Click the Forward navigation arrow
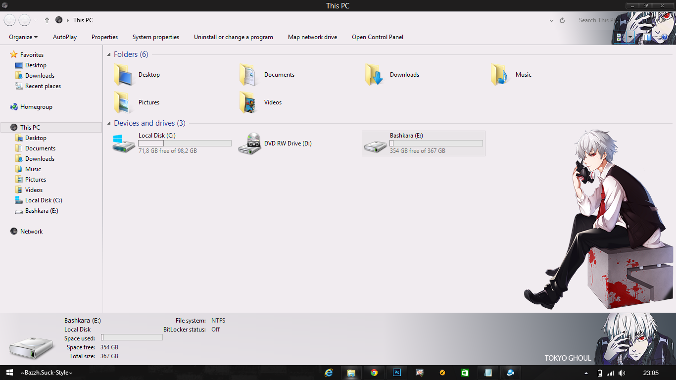676x380 pixels. tap(24, 20)
